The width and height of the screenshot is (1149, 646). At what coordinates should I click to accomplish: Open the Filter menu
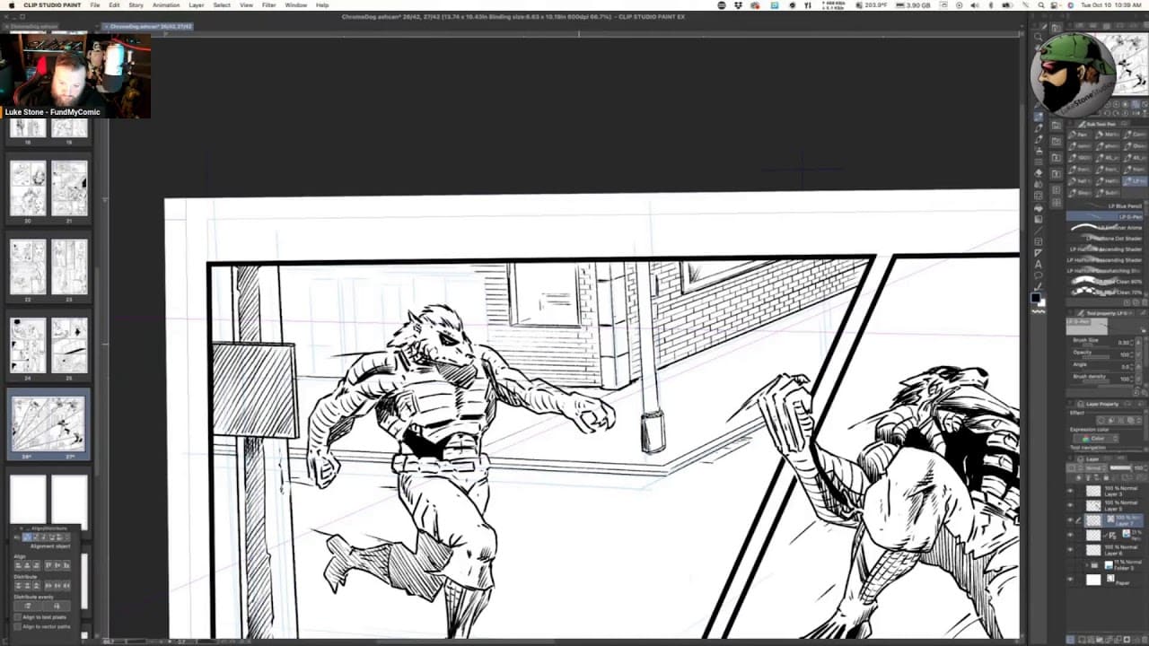coord(268,5)
